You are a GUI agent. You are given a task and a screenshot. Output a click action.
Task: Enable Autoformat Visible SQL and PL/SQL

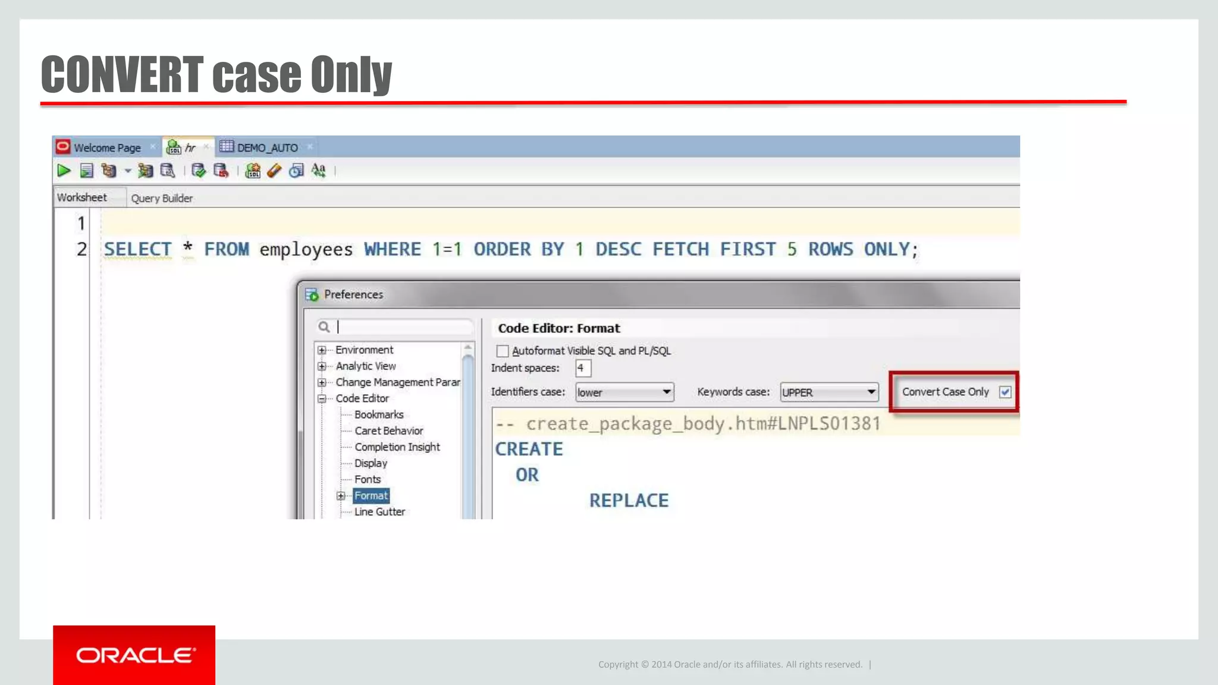point(503,351)
